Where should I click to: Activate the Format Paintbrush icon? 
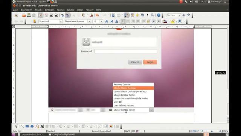(x=92, y=15)
